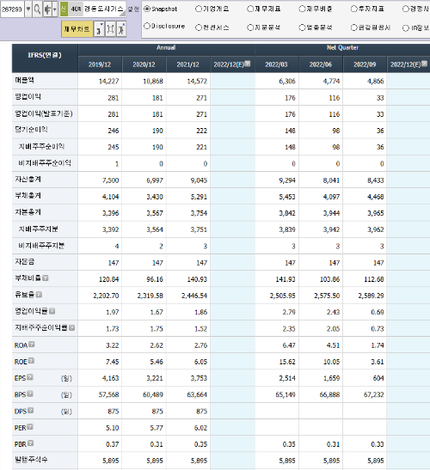
Task: Click the 자산총계 row label
Action: click(28, 180)
